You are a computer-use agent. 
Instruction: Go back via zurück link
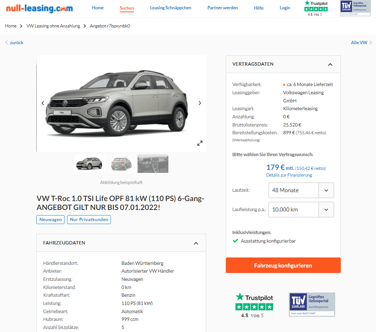14,42
